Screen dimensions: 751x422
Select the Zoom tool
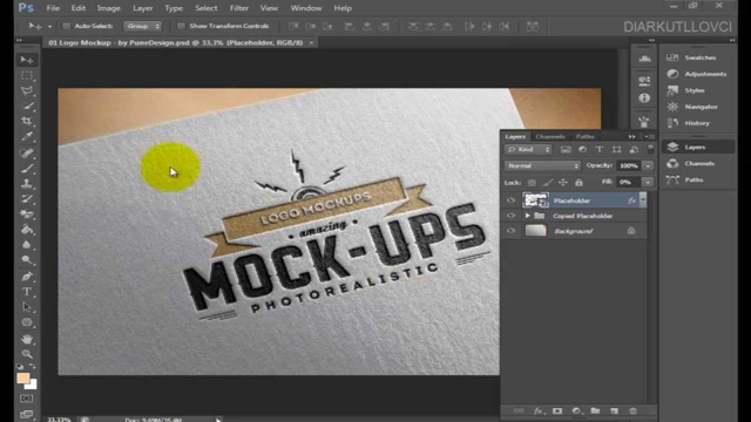click(x=27, y=354)
